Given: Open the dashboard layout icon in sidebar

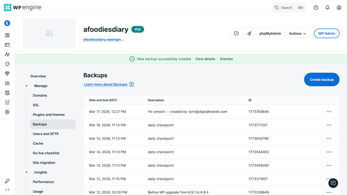Looking at the screenshot, I should tap(7, 35).
